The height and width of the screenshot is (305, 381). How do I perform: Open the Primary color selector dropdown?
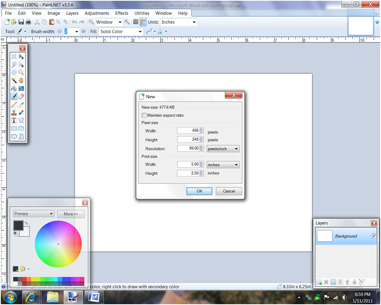pos(33,213)
